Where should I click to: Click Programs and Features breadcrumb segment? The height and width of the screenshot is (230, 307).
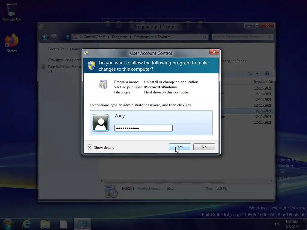click(152, 37)
